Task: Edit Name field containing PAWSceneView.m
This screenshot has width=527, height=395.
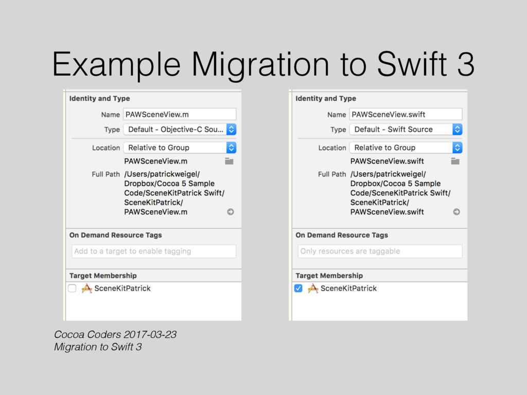Action: coord(180,114)
